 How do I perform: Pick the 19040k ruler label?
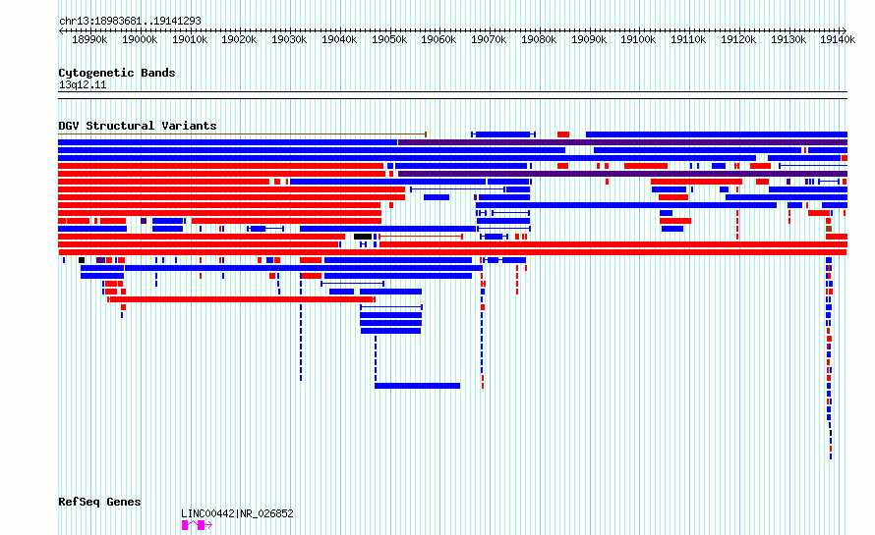339,39
